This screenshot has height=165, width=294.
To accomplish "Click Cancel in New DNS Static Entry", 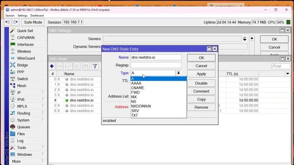I will pyautogui.click(x=201, y=66).
